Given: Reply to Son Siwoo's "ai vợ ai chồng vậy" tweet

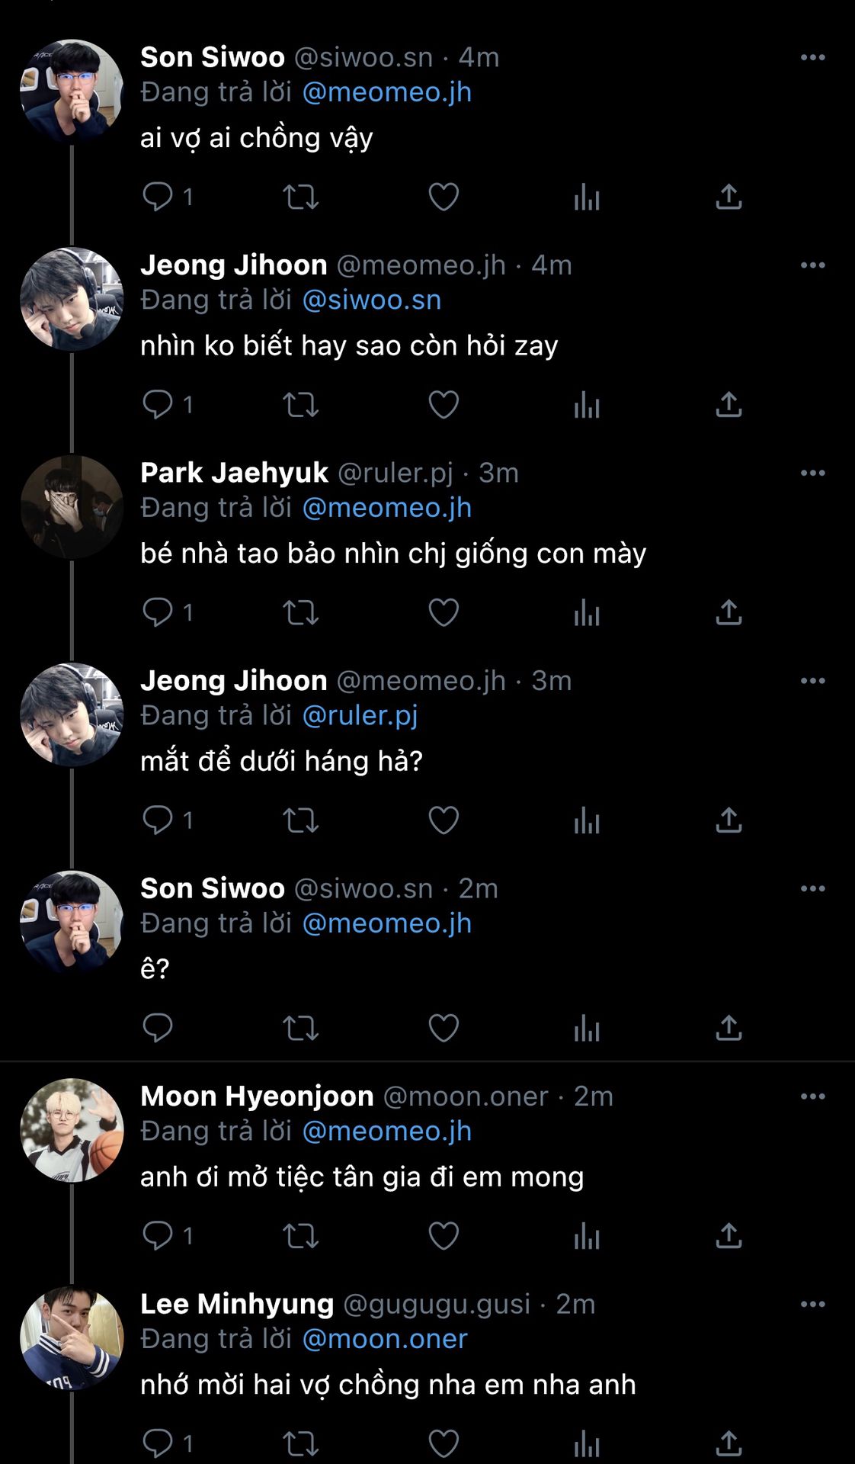Looking at the screenshot, I should [x=158, y=197].
